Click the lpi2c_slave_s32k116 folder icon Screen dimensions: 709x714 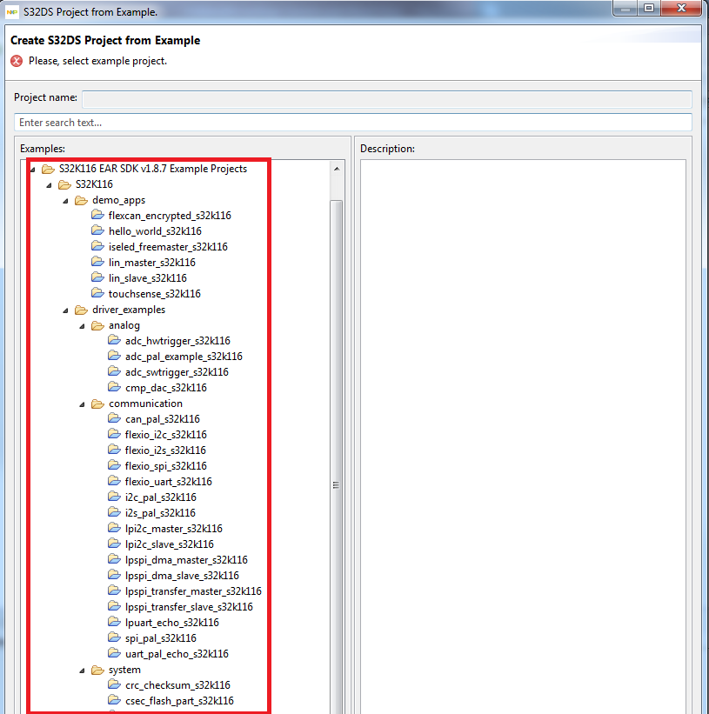[x=114, y=544]
